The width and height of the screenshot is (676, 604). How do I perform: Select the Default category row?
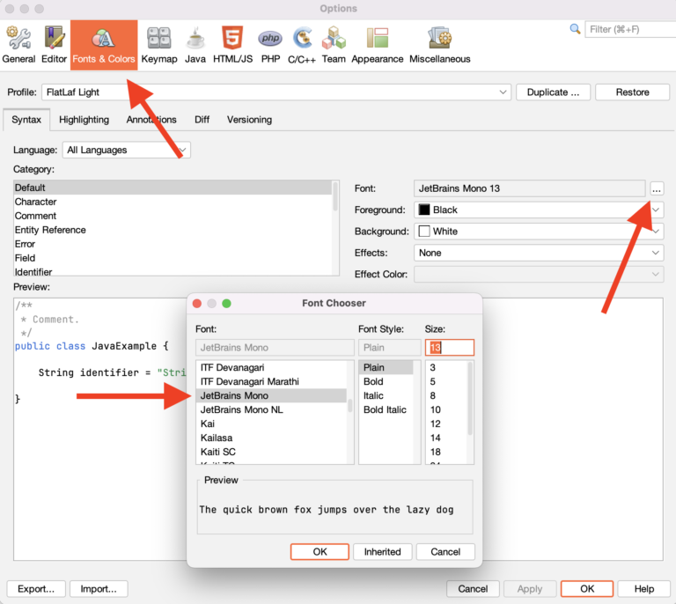point(173,188)
